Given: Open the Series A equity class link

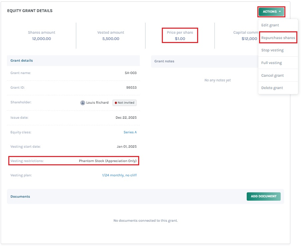Looking at the screenshot, I should tap(130, 132).
